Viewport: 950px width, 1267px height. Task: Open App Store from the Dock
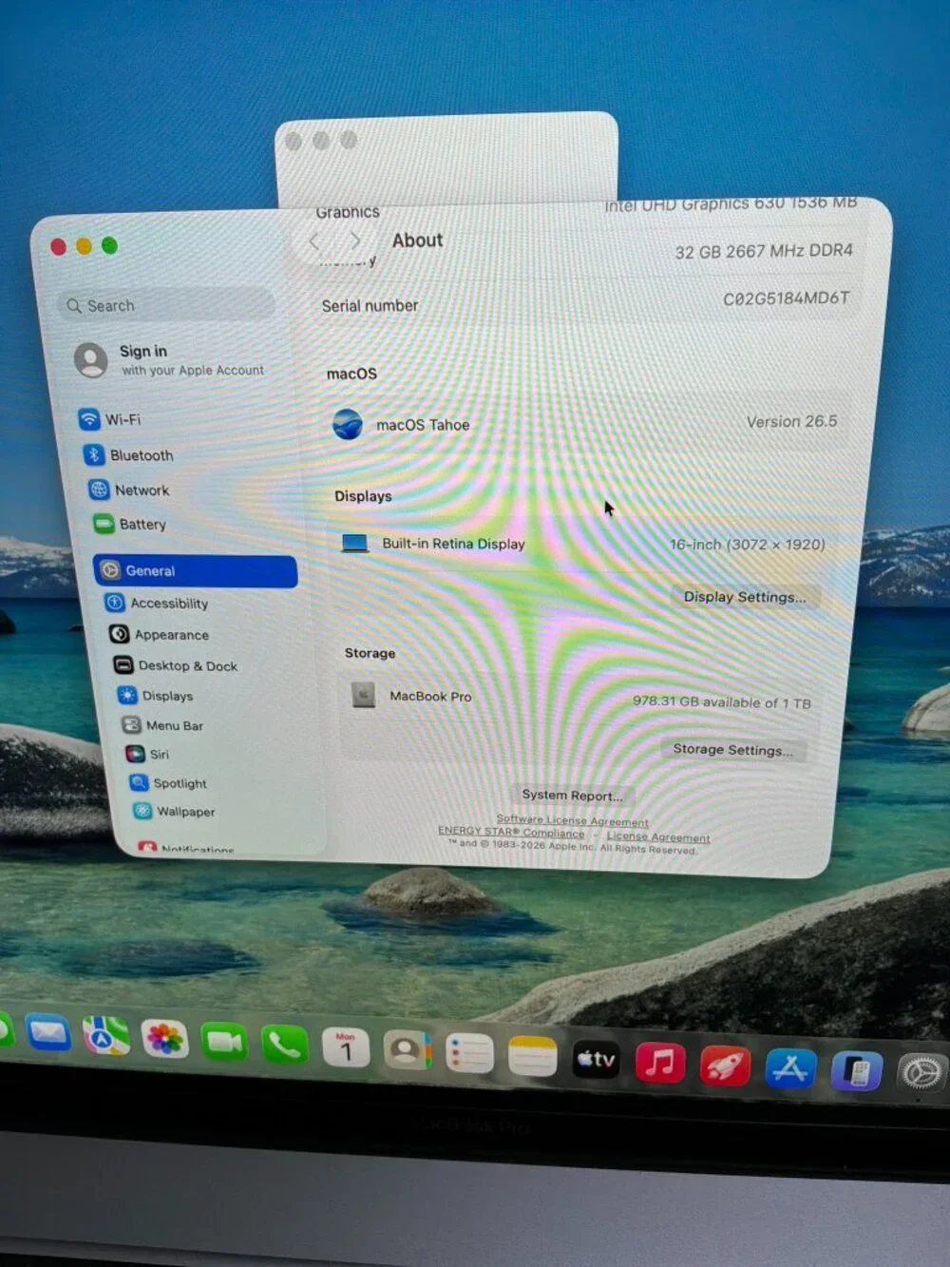(790, 1069)
